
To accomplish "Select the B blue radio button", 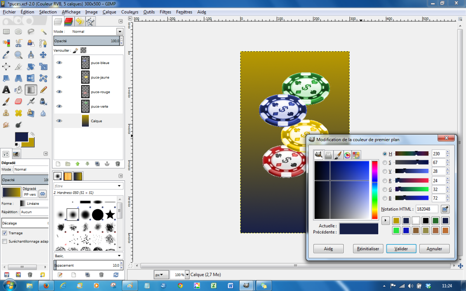I will point(385,198).
